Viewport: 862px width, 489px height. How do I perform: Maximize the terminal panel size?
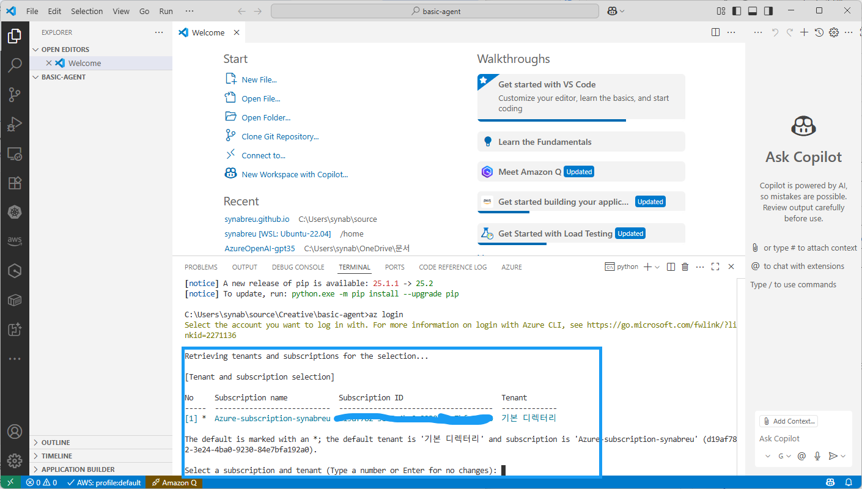pyautogui.click(x=715, y=267)
